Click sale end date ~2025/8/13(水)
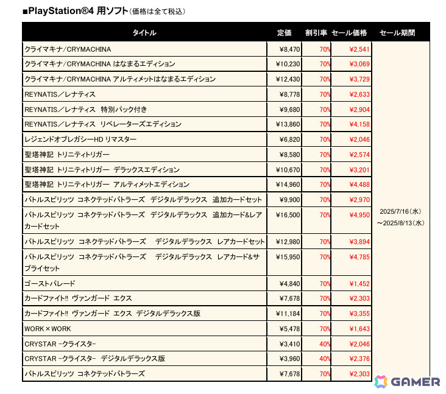Image resolution: width=446 pixels, height=394 pixels. point(400,223)
